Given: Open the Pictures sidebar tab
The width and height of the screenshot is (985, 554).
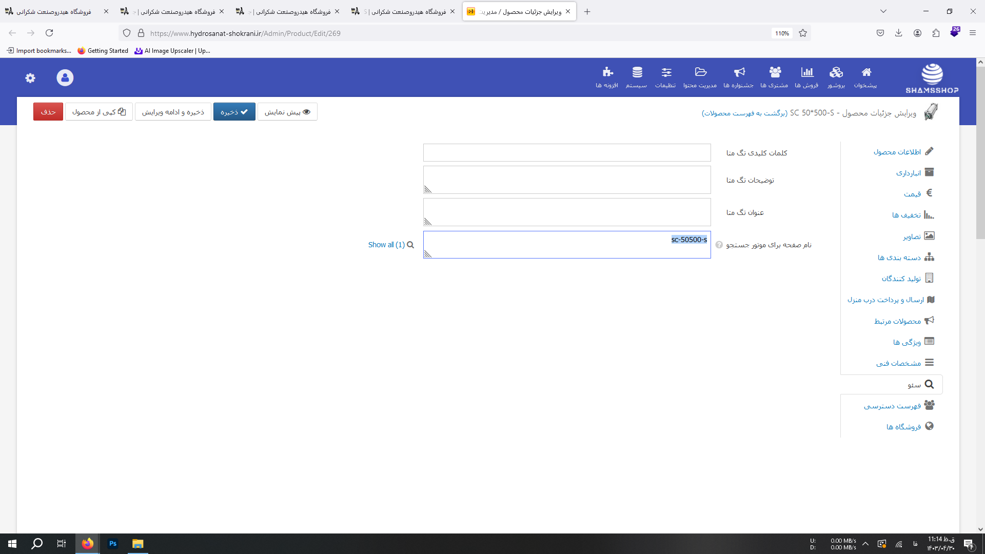Looking at the screenshot, I should [x=912, y=236].
